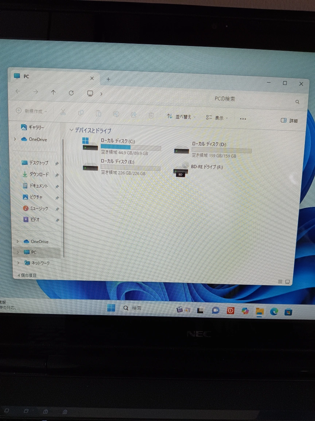Open Microsoft Edge from taskbar
Viewport: 315px width, 421px height.
tap(274, 311)
